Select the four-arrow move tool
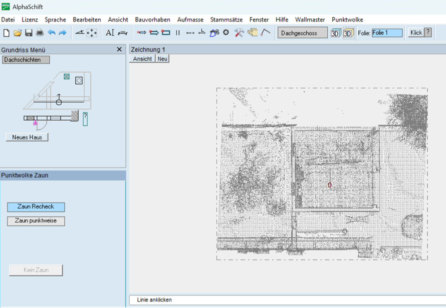Screen dimensions: 446x308 tap(92, 33)
